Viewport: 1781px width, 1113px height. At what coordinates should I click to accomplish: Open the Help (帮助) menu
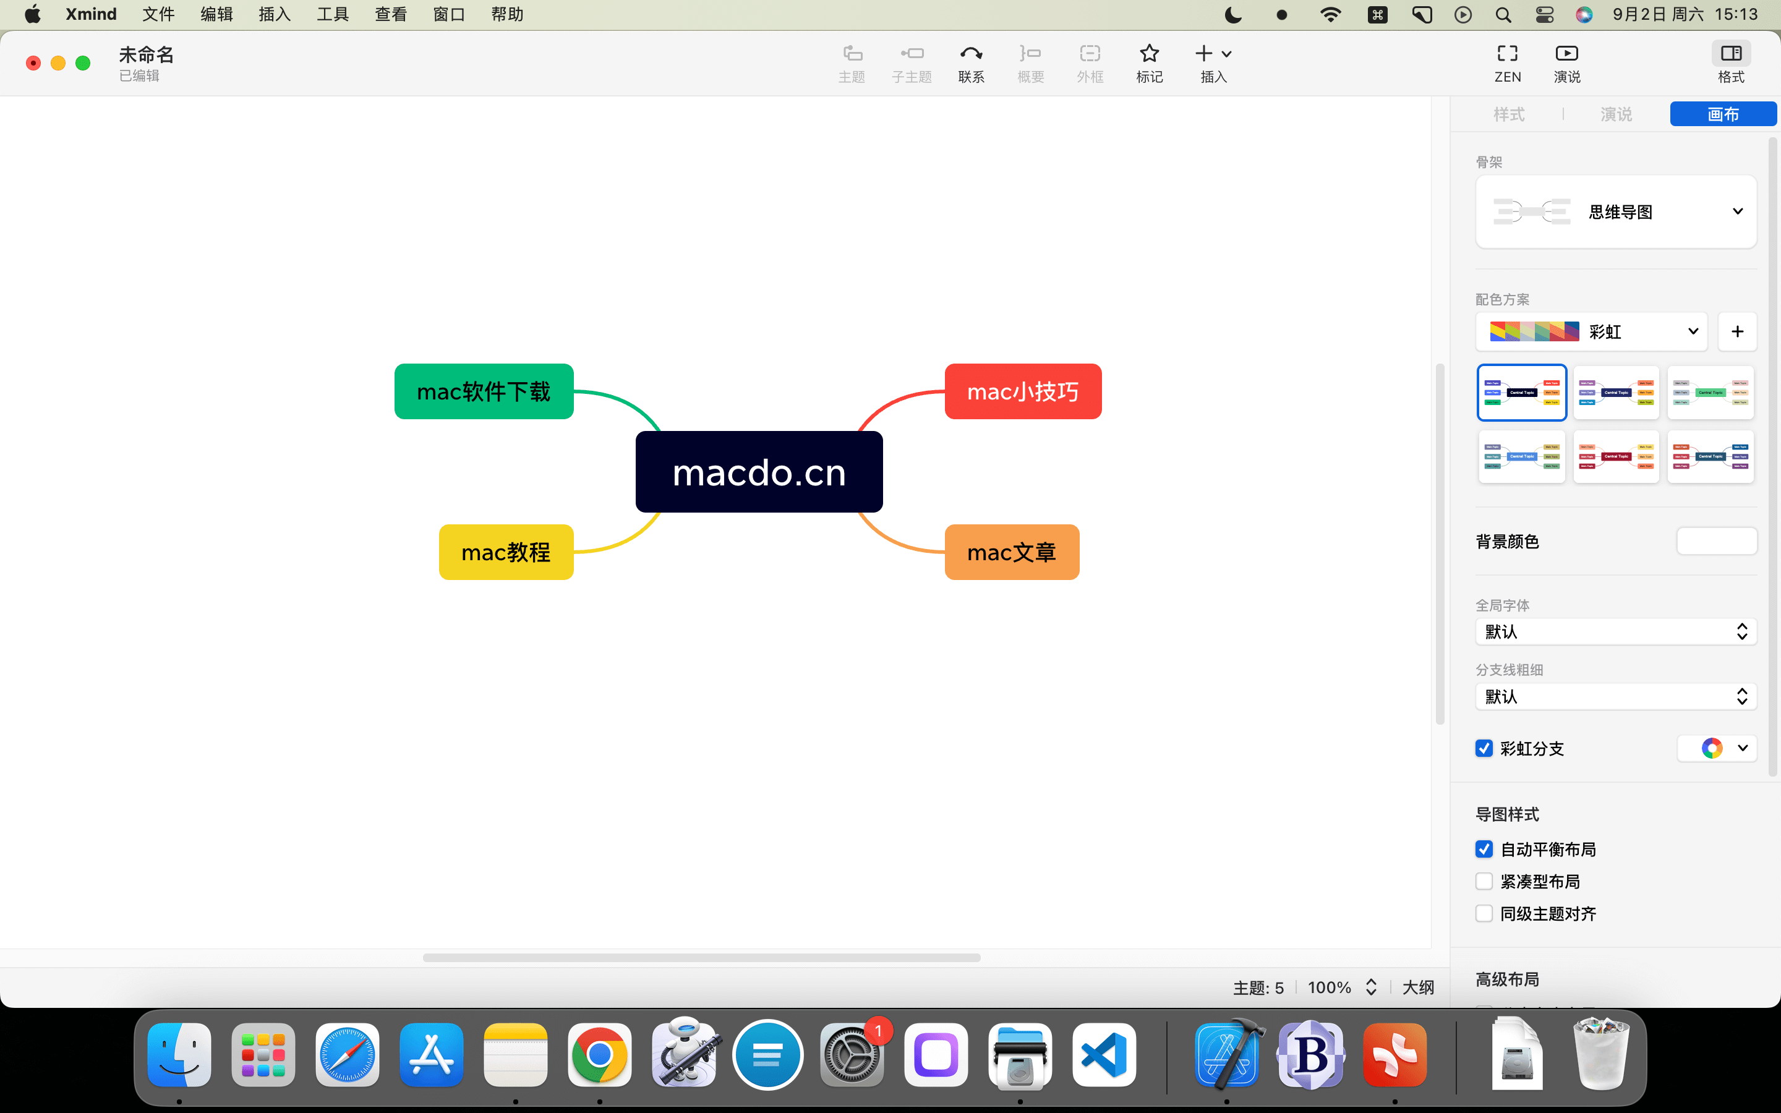pyautogui.click(x=507, y=15)
